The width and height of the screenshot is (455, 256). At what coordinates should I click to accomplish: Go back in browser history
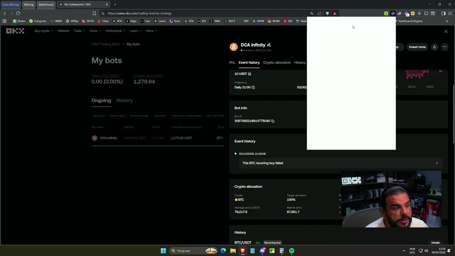[x=5, y=13]
